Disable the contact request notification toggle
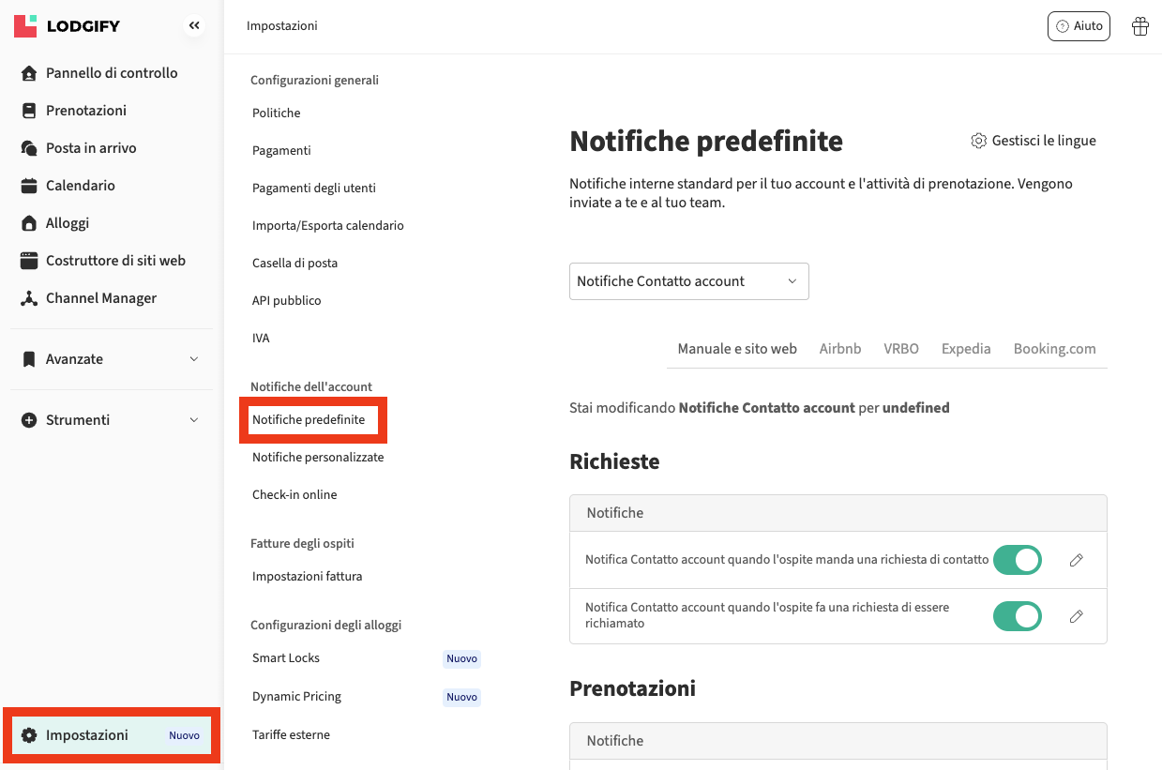Viewport: 1162px width, 770px height. click(1018, 560)
